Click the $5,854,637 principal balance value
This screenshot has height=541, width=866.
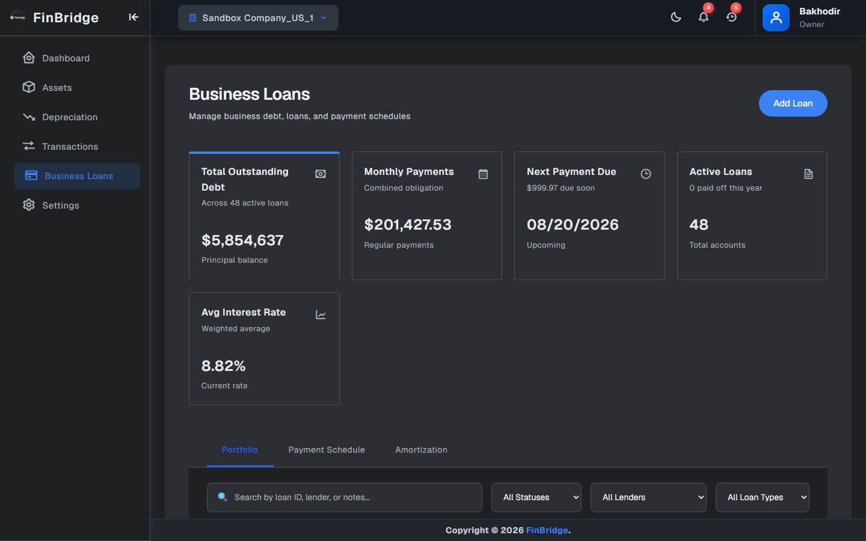[x=242, y=240]
